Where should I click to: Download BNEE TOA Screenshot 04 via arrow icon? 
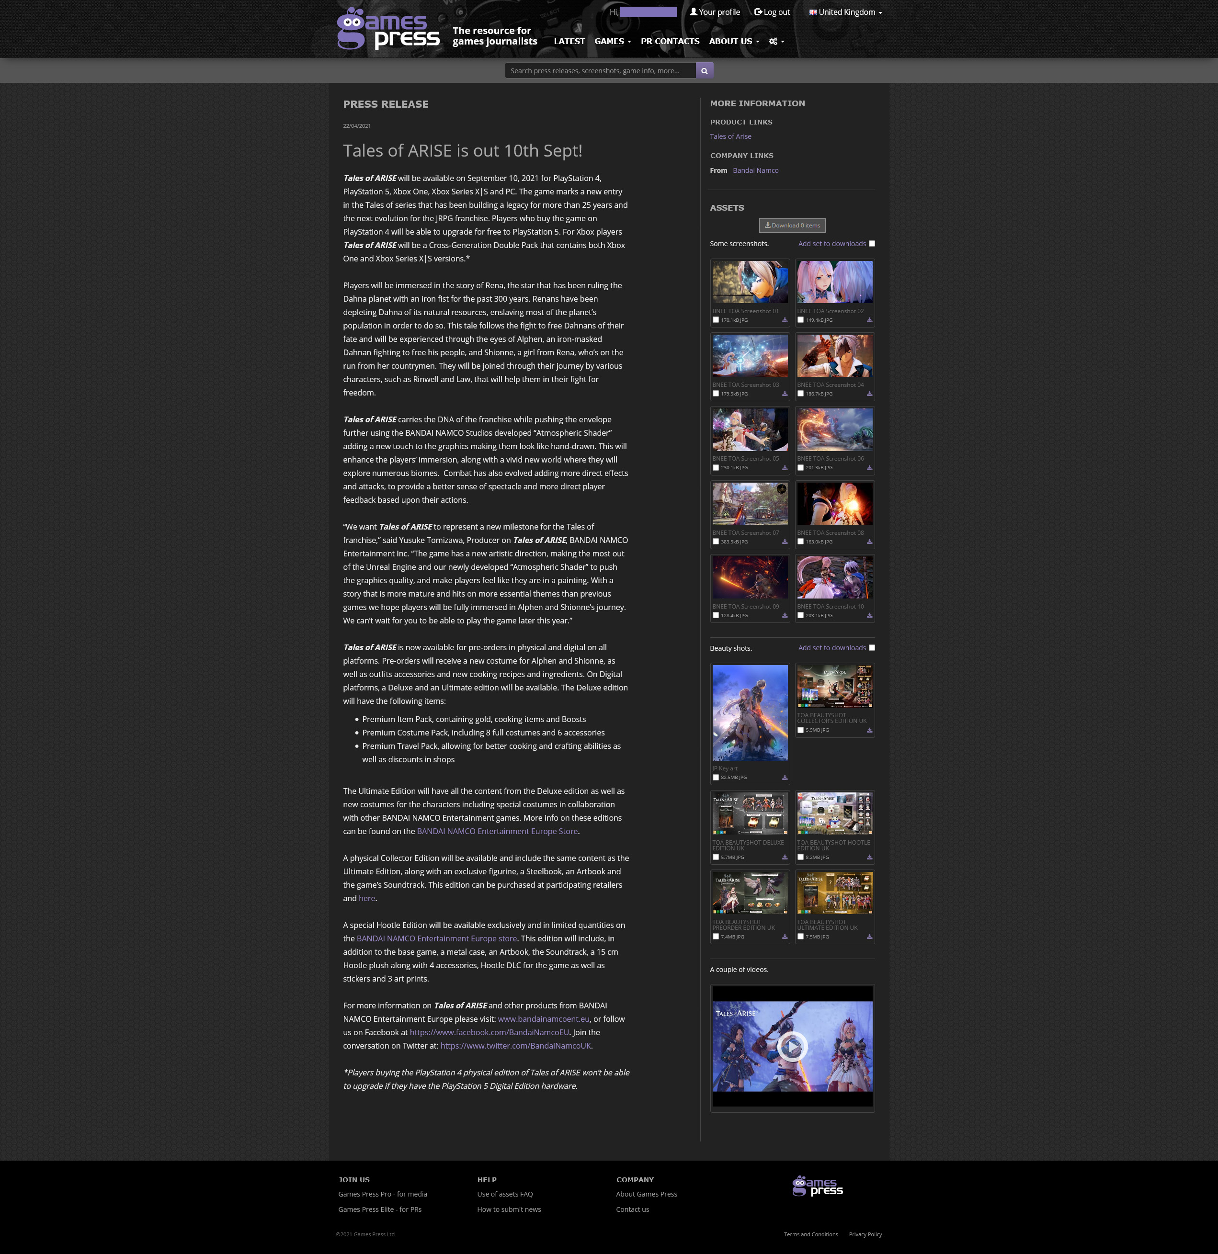click(869, 394)
